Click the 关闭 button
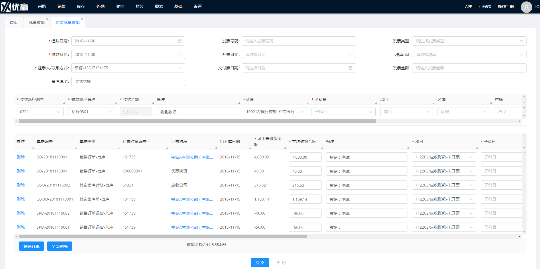 coord(281,262)
